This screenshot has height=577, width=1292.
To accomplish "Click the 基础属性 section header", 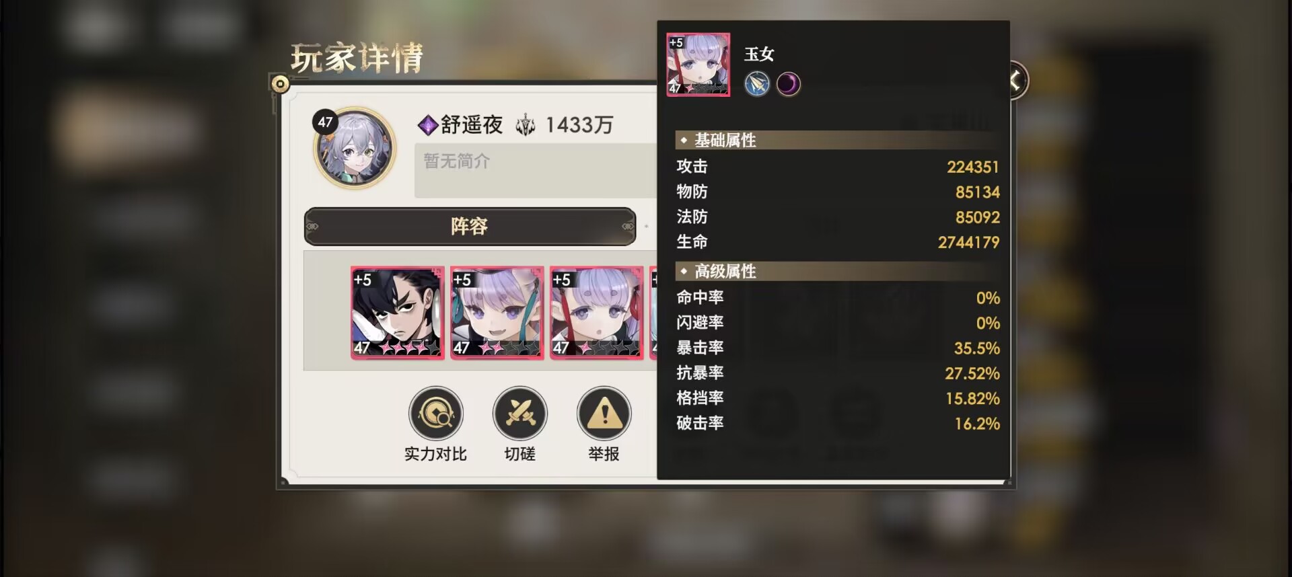I will 837,141.
